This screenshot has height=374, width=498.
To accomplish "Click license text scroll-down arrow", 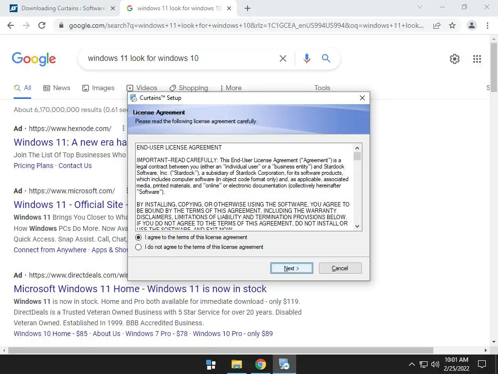I will click(357, 226).
